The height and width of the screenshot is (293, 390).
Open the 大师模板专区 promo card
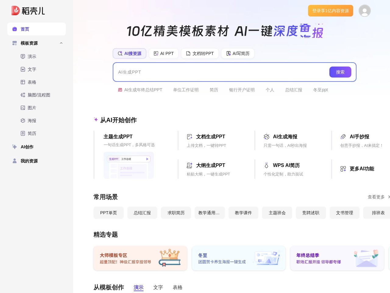[x=140, y=258]
